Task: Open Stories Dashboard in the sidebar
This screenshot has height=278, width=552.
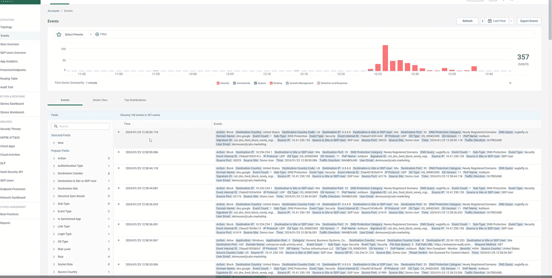Action: tap(12, 104)
